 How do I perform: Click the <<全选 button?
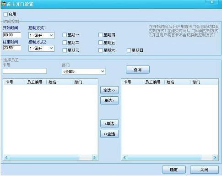[109, 134]
